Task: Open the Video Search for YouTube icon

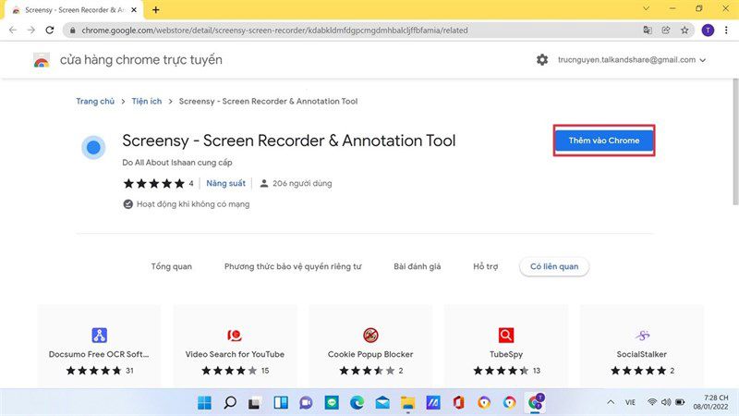Action: (235, 335)
